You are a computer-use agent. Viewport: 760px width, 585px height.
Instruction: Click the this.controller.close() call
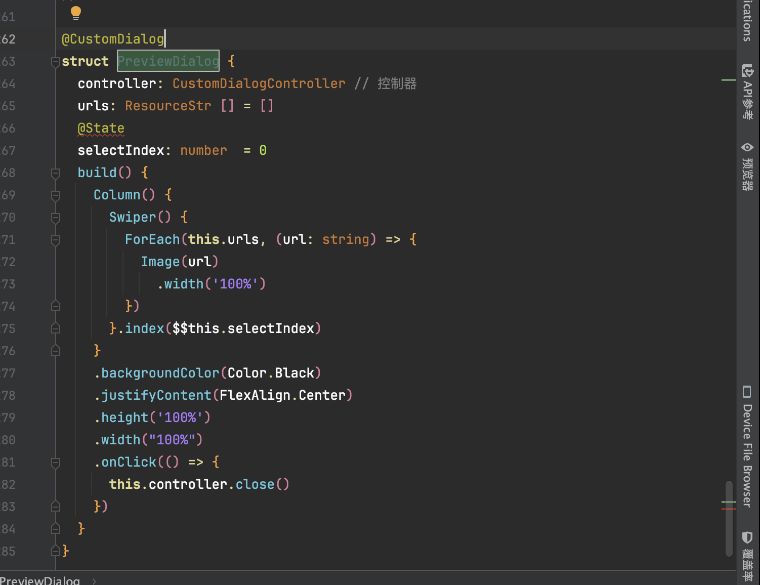click(x=199, y=484)
